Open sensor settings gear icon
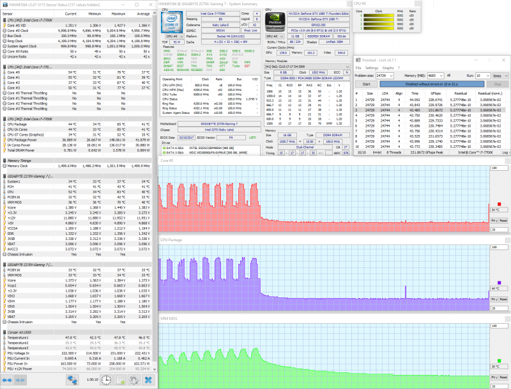 pos(134,380)
